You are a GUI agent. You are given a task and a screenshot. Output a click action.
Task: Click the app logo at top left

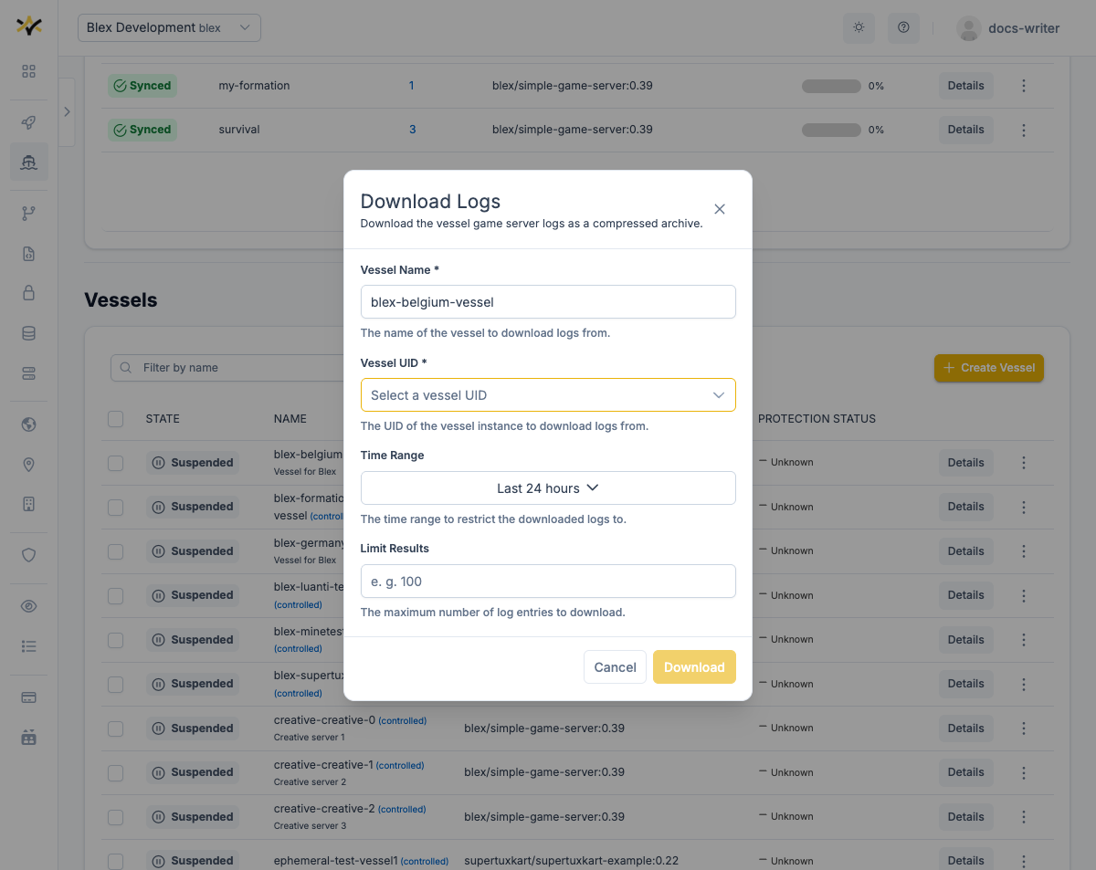pos(29,26)
